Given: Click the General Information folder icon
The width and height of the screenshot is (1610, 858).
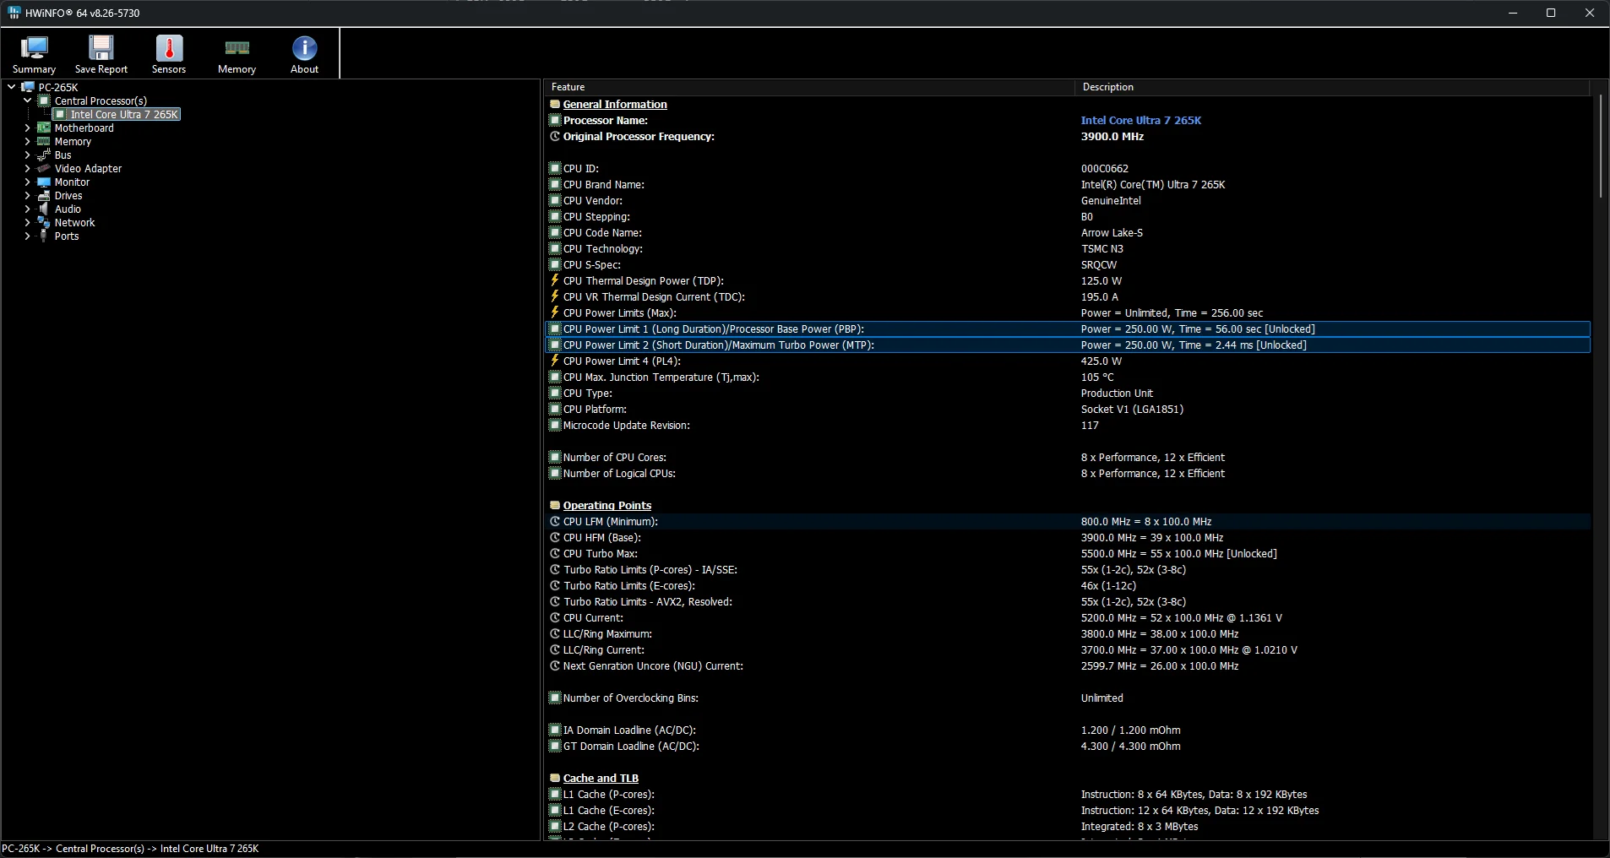Looking at the screenshot, I should (555, 105).
